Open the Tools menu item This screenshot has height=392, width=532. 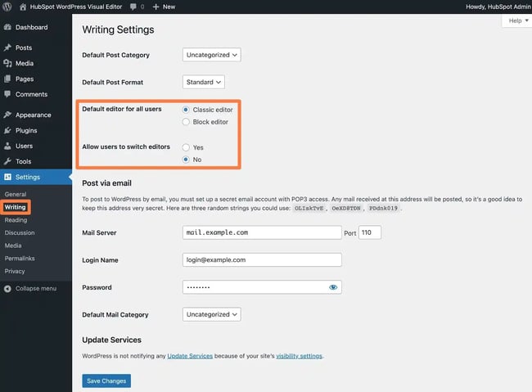23,161
